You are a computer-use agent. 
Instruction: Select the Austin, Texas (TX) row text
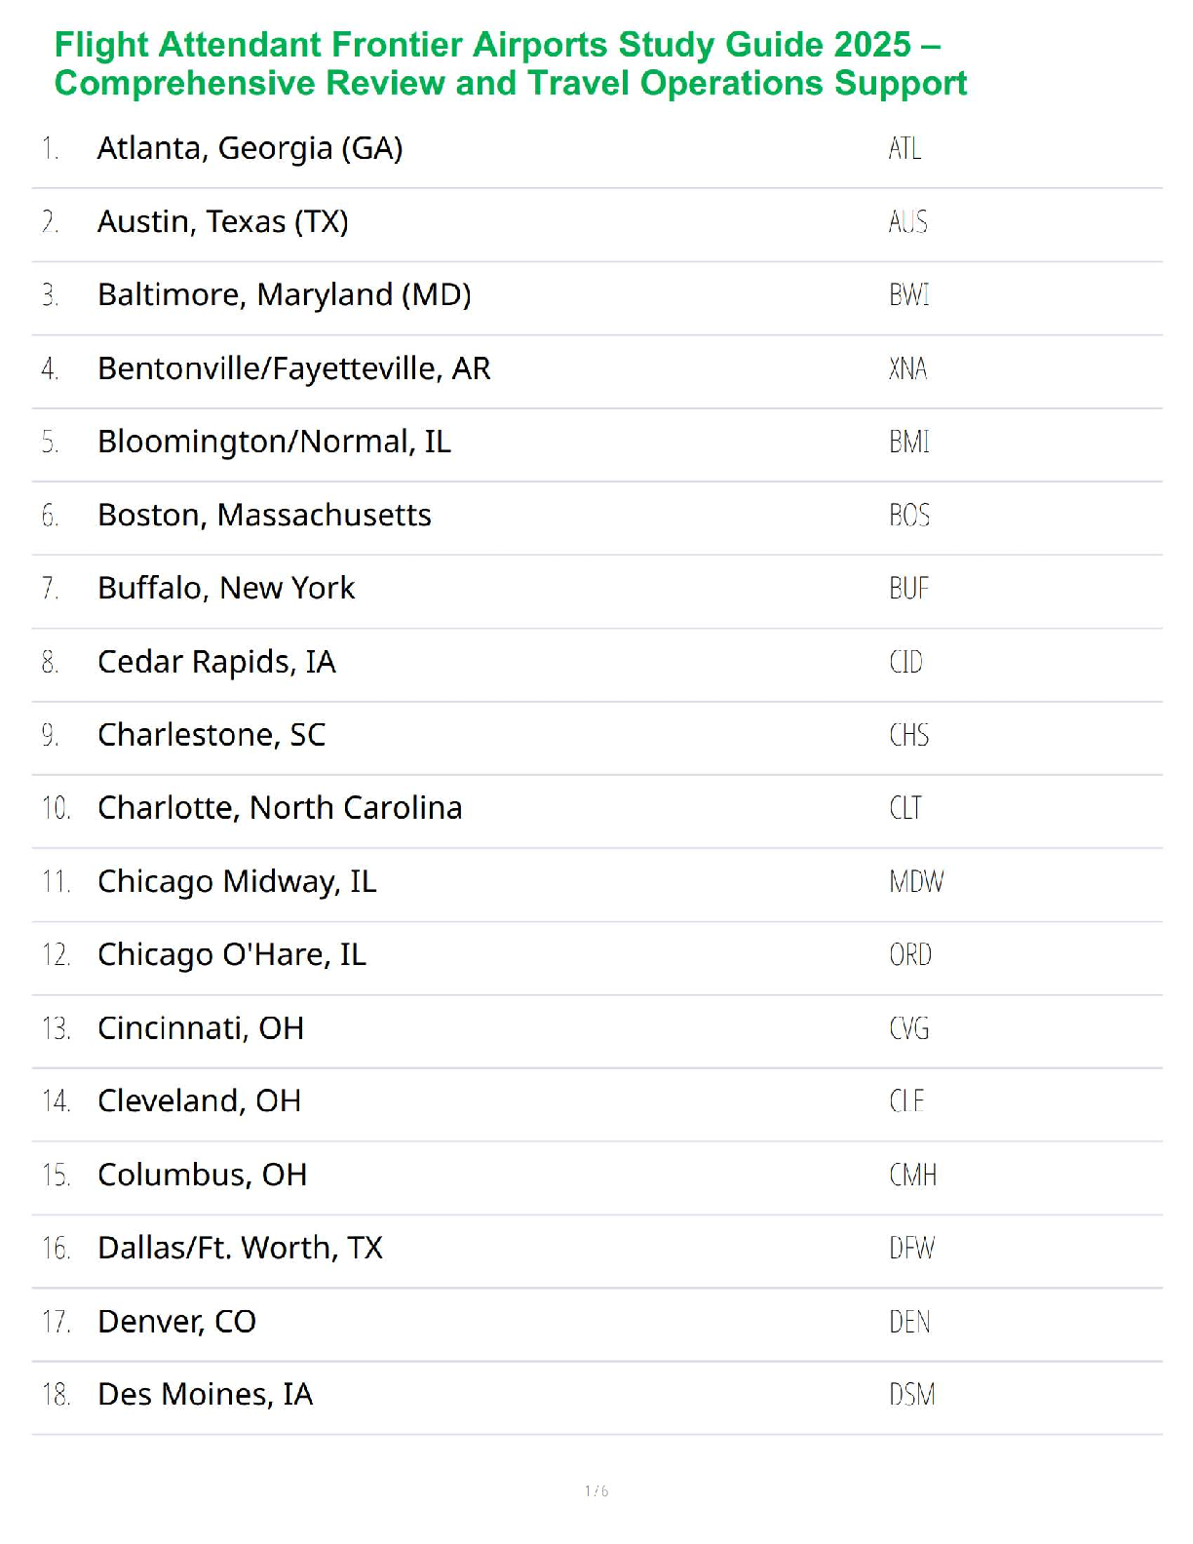click(222, 222)
